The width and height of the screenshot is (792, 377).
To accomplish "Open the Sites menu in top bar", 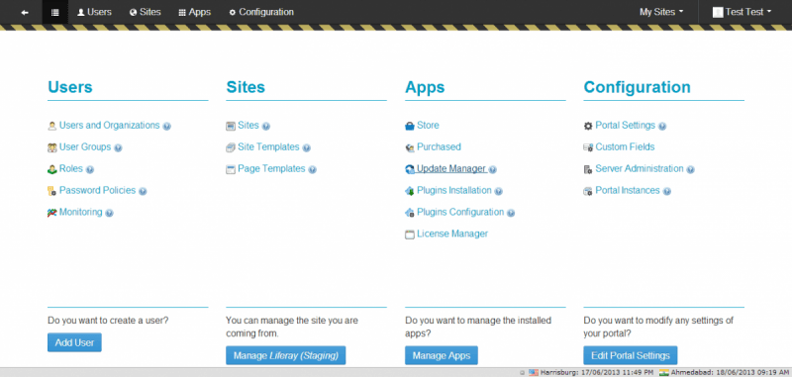I will [x=145, y=12].
